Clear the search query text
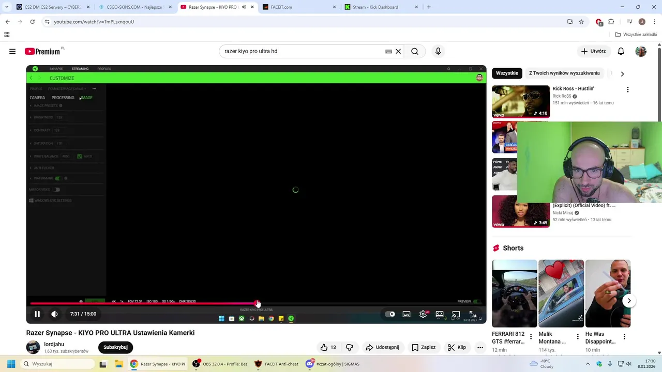Screen dimensions: 662x372 point(398,51)
